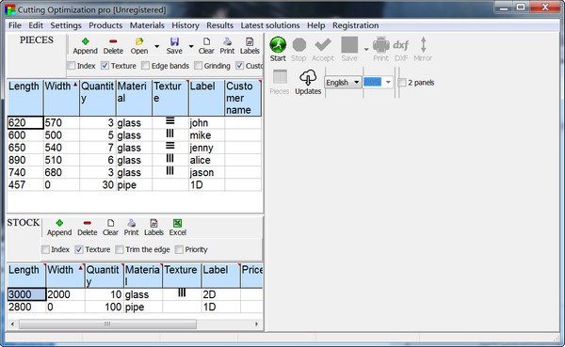
Task: Expand the Open dropdown arrow in Pieces toolbar
Action: click(156, 46)
